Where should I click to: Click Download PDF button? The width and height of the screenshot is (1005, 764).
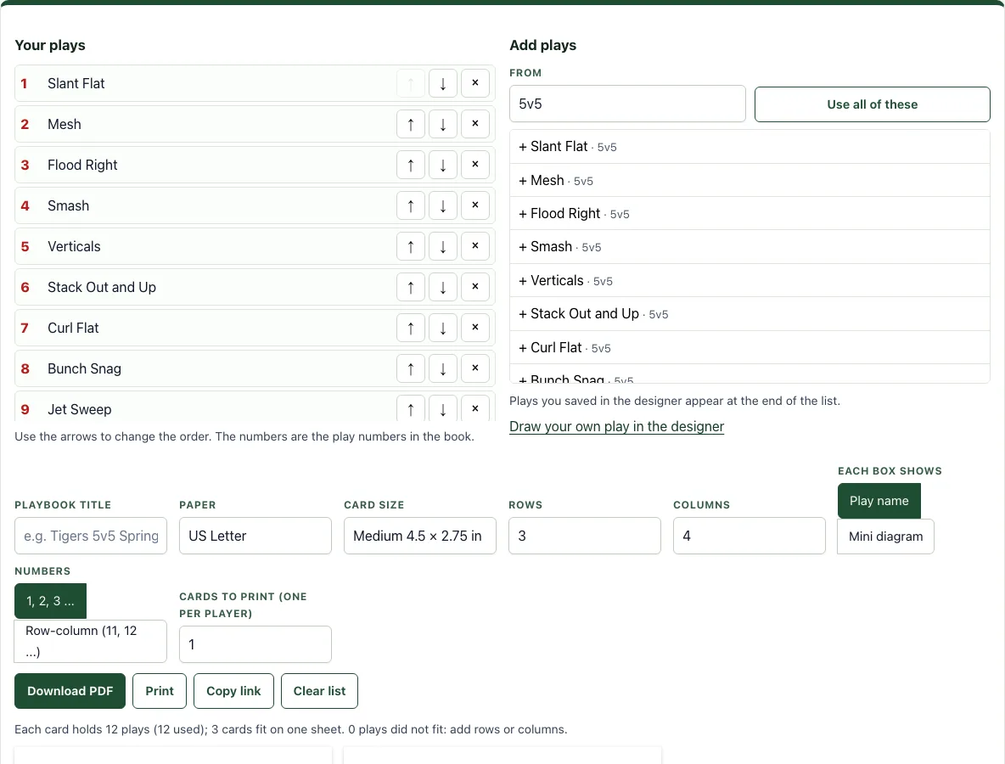coord(70,691)
